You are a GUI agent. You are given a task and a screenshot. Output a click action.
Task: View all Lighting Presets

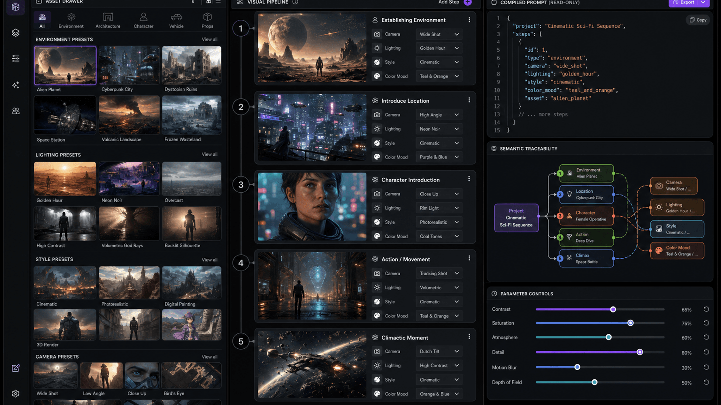pos(209,154)
